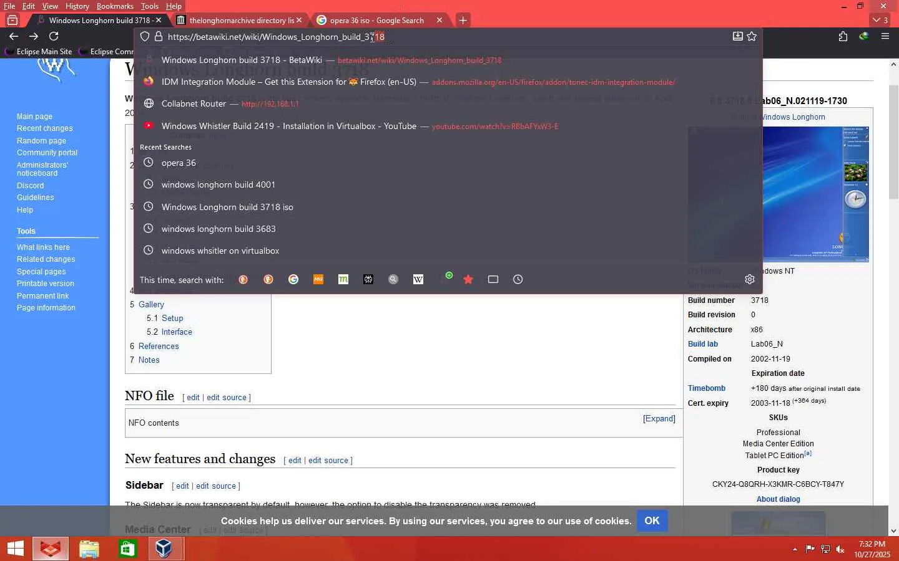Click the volume icon in system tray
Image resolution: width=899 pixels, height=561 pixels.
(x=840, y=549)
